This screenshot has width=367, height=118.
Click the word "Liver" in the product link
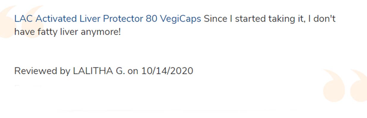[x=90, y=19]
